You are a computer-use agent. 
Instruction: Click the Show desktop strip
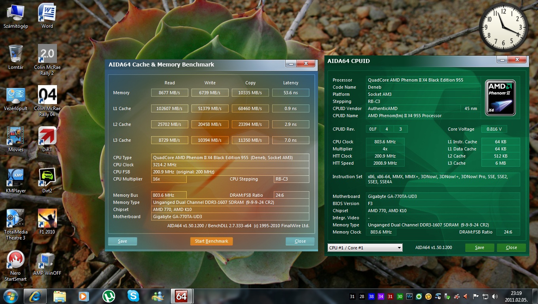(534, 296)
